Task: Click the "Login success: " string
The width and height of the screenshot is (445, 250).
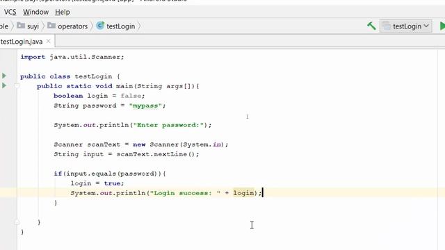Action: tap(185, 193)
